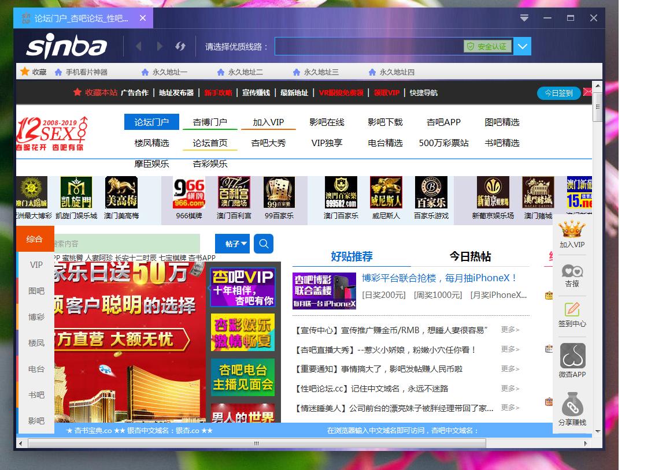Open 永久地址二 bookmark
The image size is (666, 470).
(x=240, y=72)
